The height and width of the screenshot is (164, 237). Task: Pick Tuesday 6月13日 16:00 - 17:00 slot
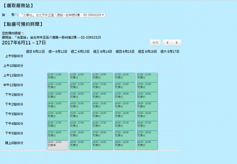pyautogui.click(x=80, y=126)
